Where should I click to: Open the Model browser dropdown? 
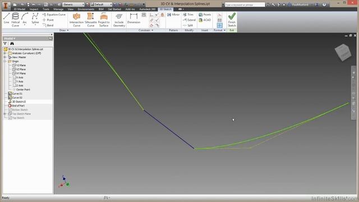(x=10, y=39)
